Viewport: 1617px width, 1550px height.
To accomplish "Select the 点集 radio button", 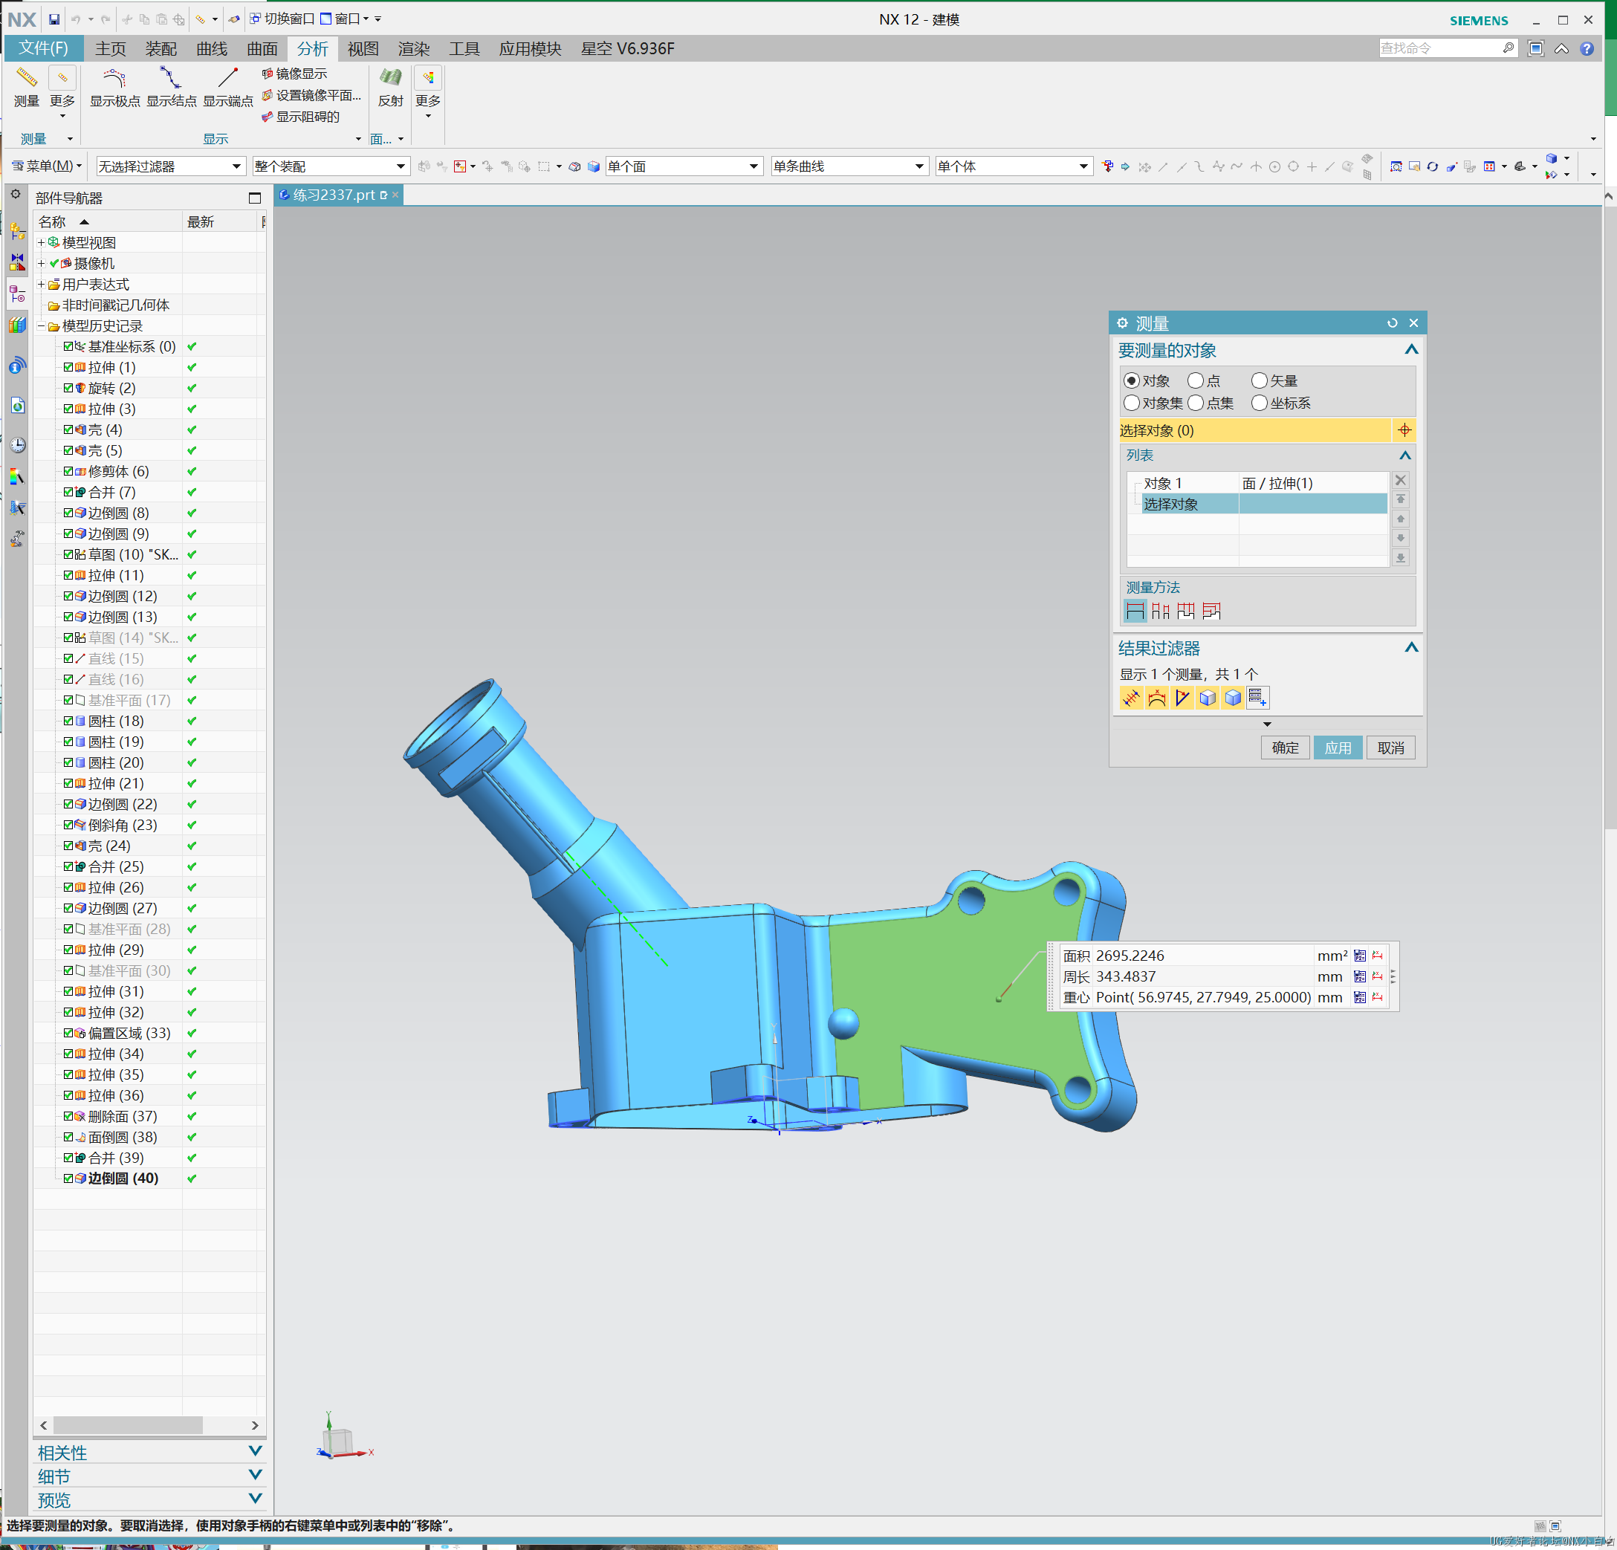I will pos(1196,403).
